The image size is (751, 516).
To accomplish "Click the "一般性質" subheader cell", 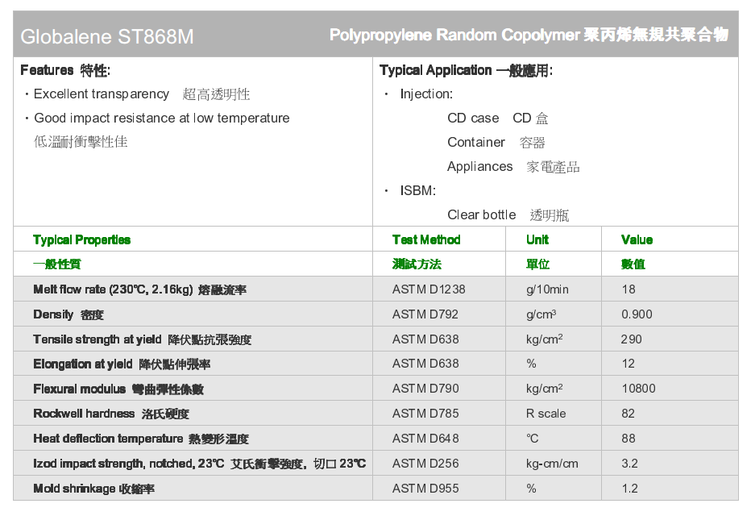I will coord(57,264).
